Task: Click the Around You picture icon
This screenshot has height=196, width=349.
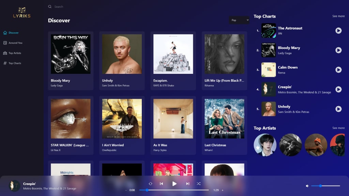Action: pos(5,43)
